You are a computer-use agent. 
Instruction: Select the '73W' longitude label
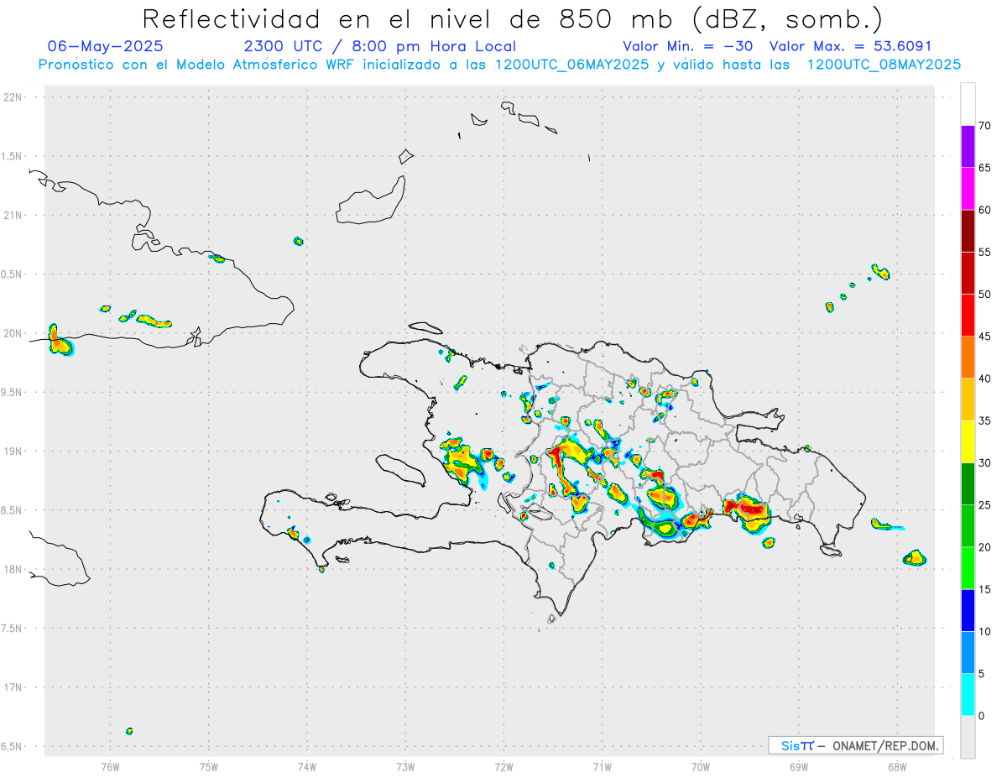tap(405, 767)
